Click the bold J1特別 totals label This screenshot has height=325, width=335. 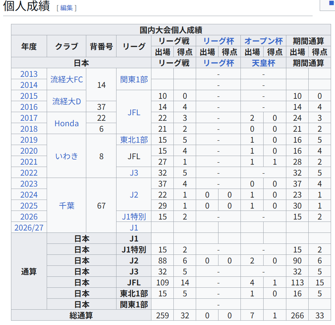coord(134,250)
